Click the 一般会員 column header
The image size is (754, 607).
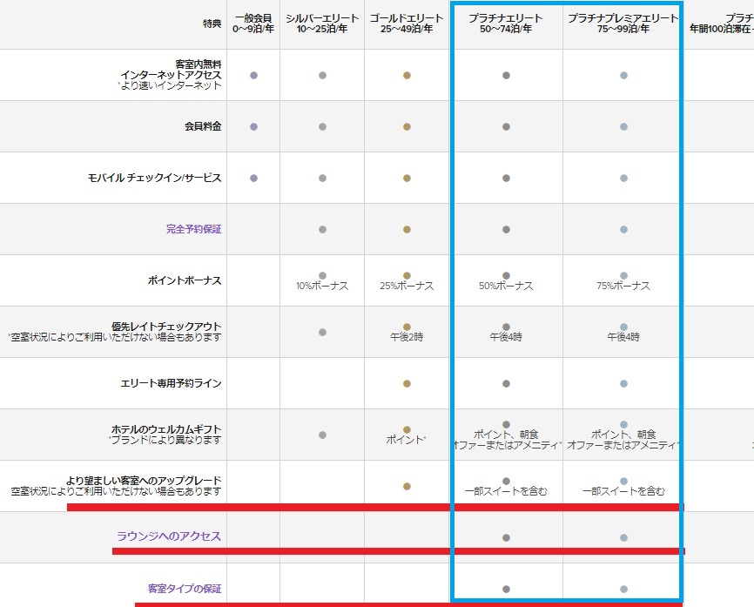(x=253, y=24)
